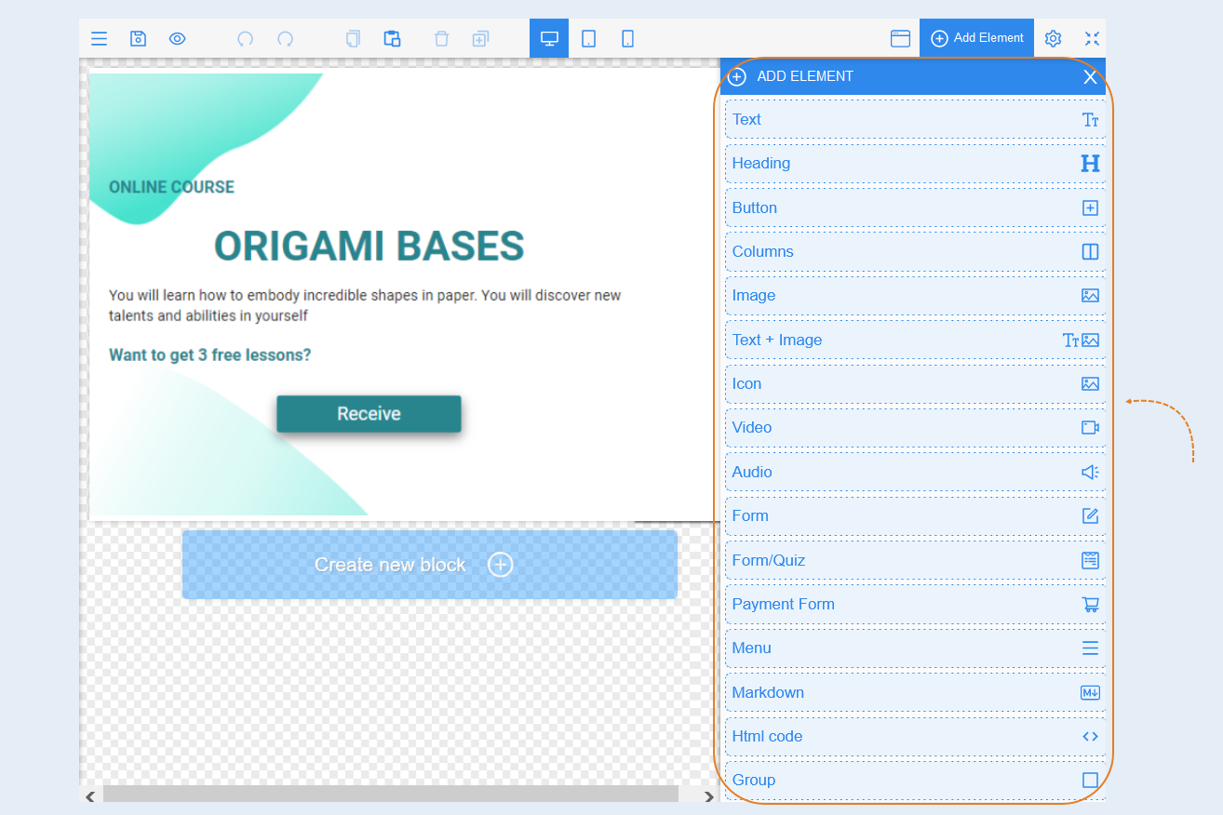1223x815 pixels.
Task: Select the Form element row
Action: point(915,515)
